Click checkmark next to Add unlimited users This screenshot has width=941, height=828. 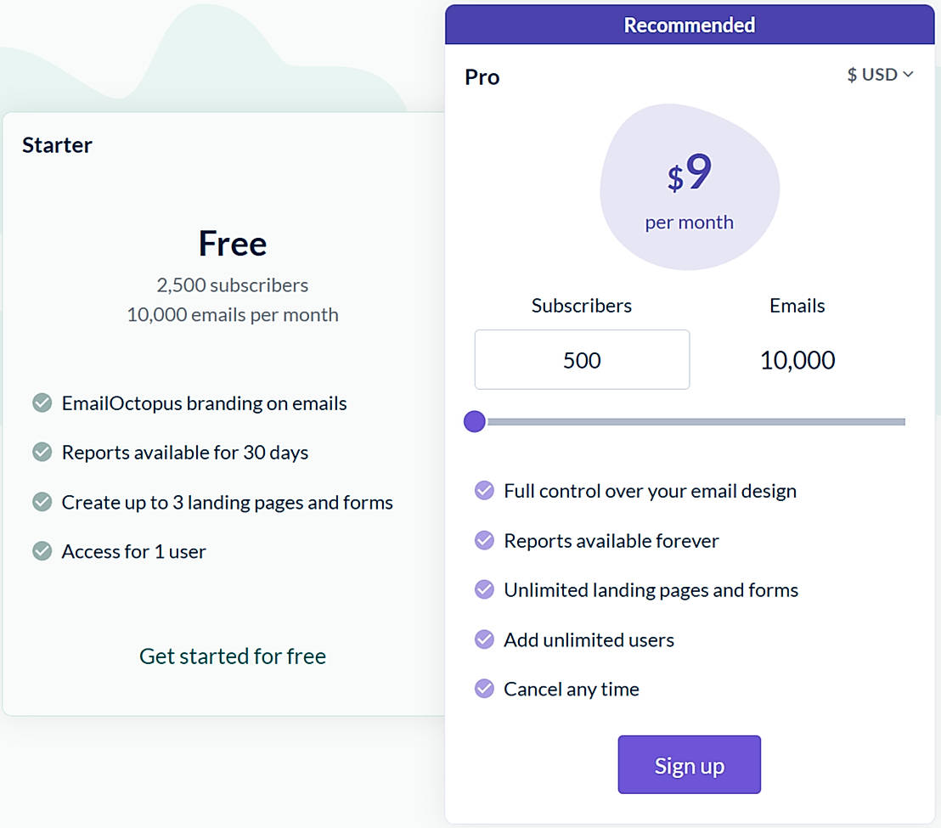(484, 639)
